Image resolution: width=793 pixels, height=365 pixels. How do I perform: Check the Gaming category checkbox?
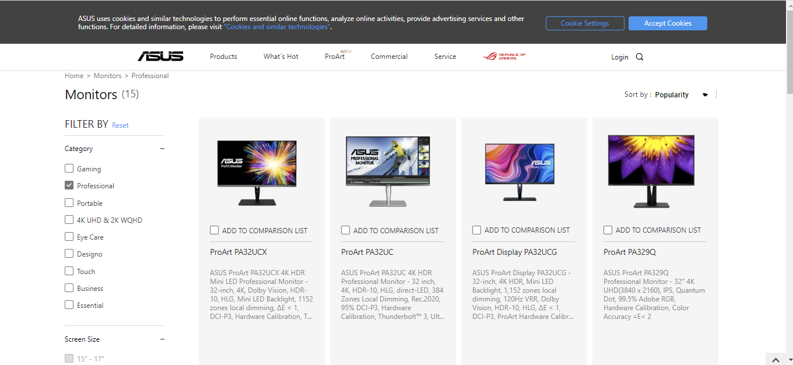point(69,169)
